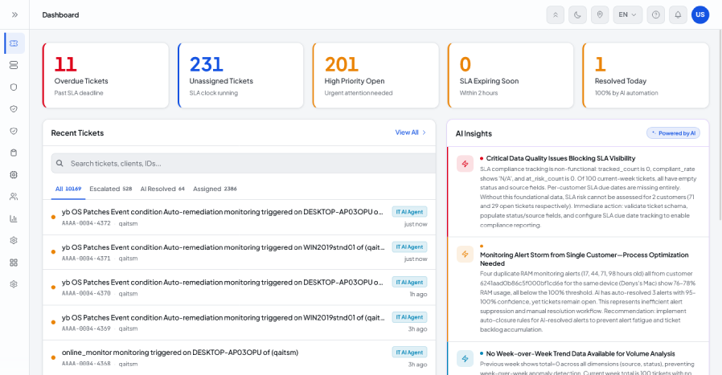Click blue lightning icon of Trend Data insight
The image size is (722, 375).
click(x=465, y=358)
